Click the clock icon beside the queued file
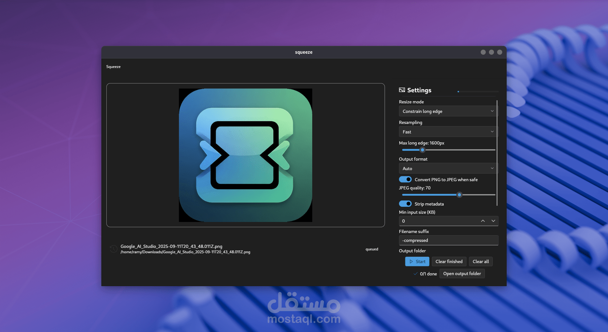Screen dimensions: 608x332 pos(113,249)
